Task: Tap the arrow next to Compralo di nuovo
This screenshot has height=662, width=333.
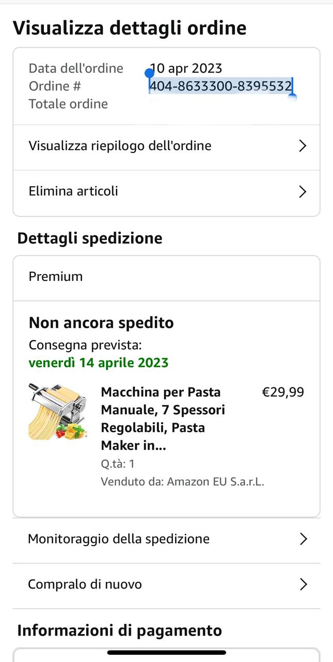Action: pos(304,584)
